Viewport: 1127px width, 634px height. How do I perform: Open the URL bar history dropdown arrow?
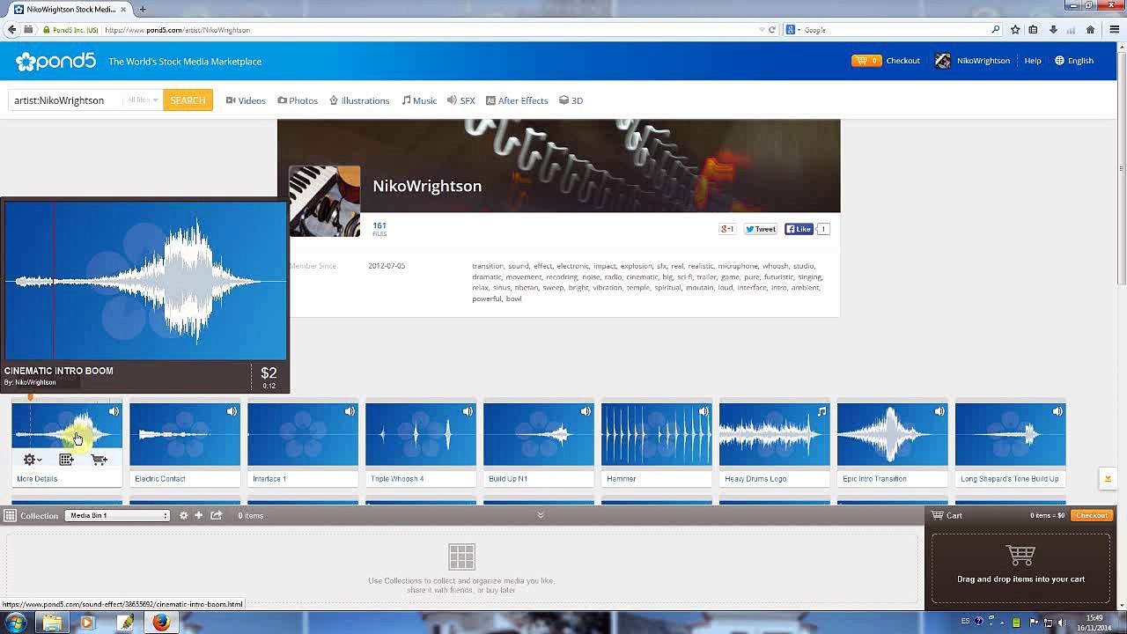(762, 29)
